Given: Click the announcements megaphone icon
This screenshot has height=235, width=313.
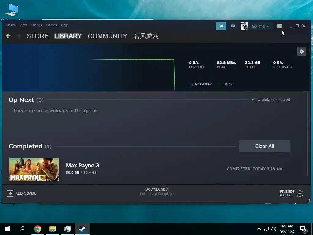Looking at the screenshot, I should pos(221,26).
